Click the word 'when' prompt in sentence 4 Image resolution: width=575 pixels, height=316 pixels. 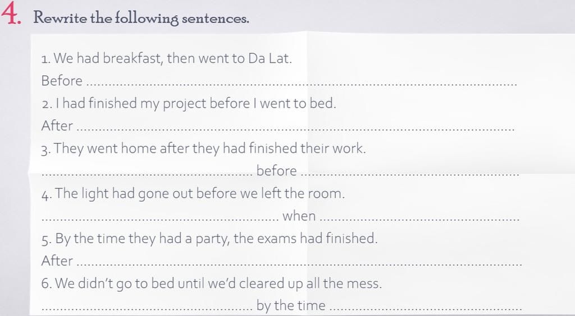299,216
